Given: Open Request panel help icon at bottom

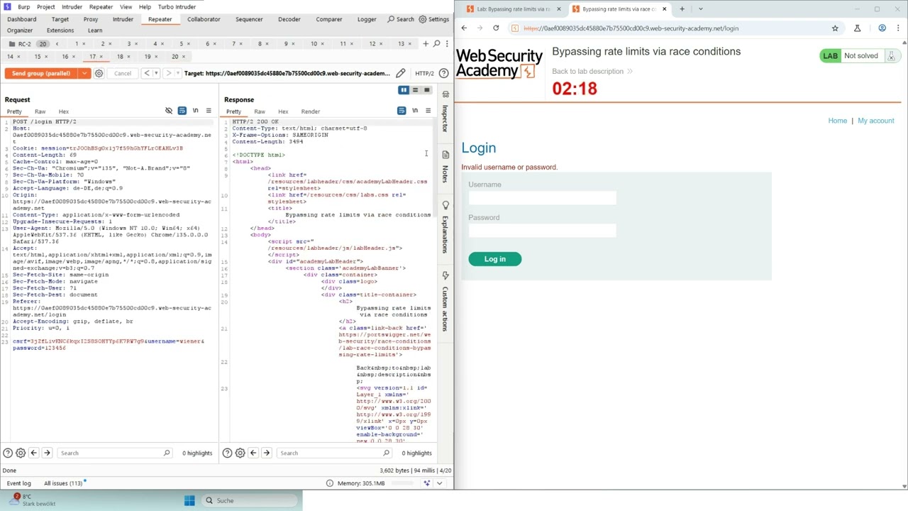Looking at the screenshot, I should [x=8, y=453].
